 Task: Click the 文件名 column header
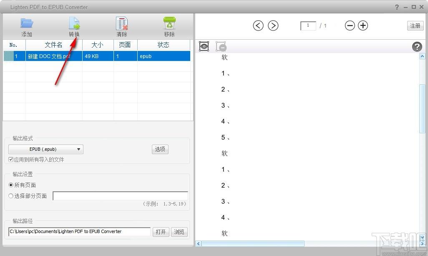coord(54,45)
